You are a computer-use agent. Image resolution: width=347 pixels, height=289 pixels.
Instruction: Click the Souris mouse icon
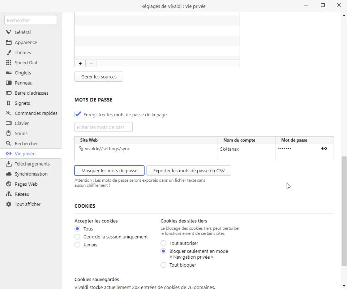[x=9, y=133]
